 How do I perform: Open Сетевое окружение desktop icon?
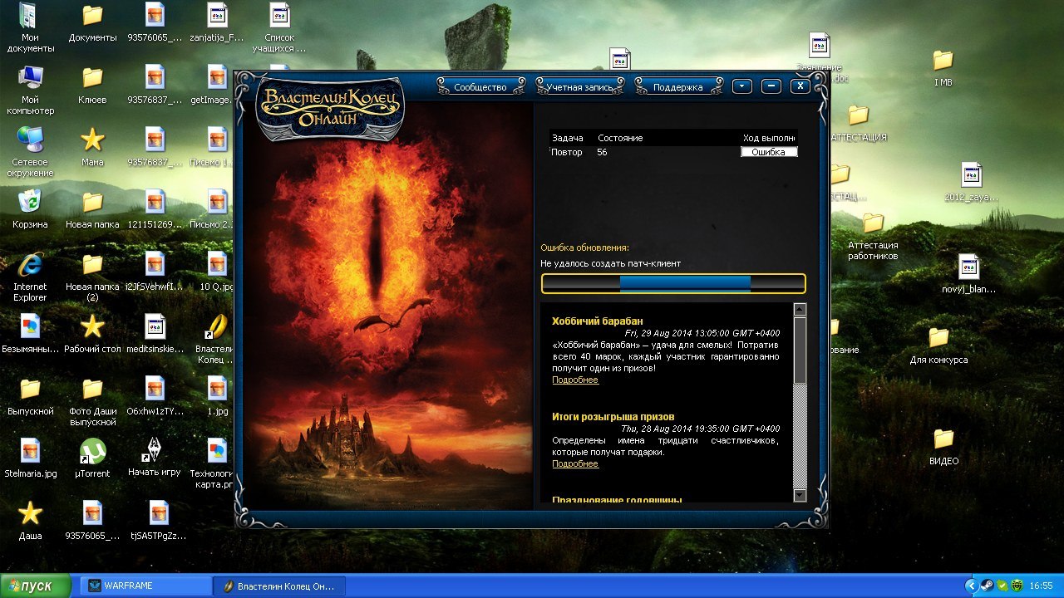[x=32, y=151]
